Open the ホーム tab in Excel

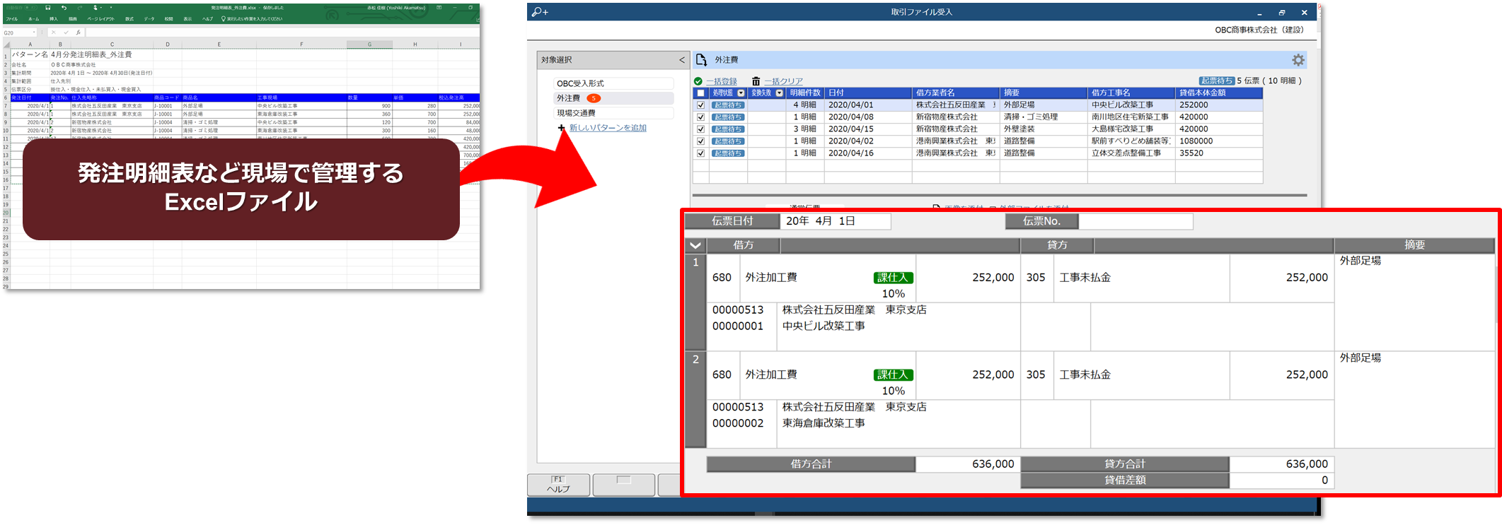pyautogui.click(x=33, y=19)
